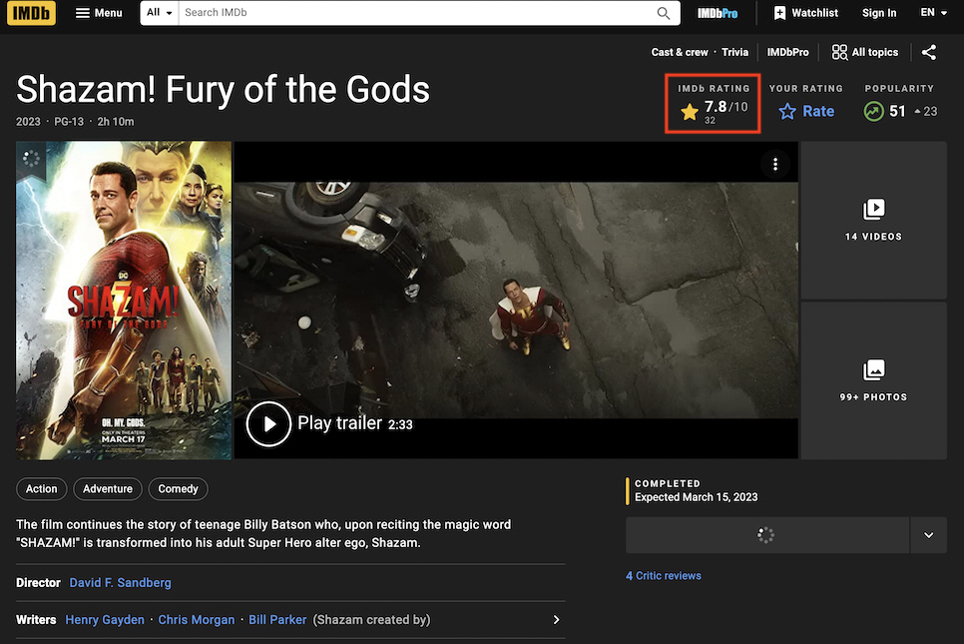
Task: Open IMDbPro link under the header
Action: (x=787, y=52)
